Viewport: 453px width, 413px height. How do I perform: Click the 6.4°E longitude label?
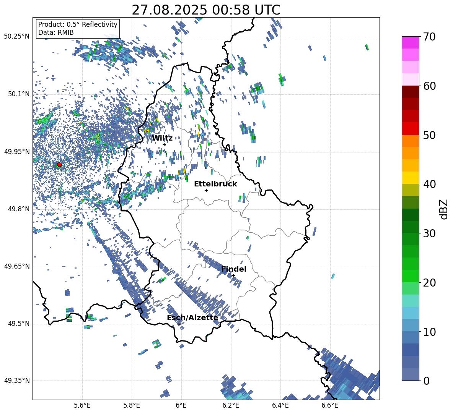[280, 405]
